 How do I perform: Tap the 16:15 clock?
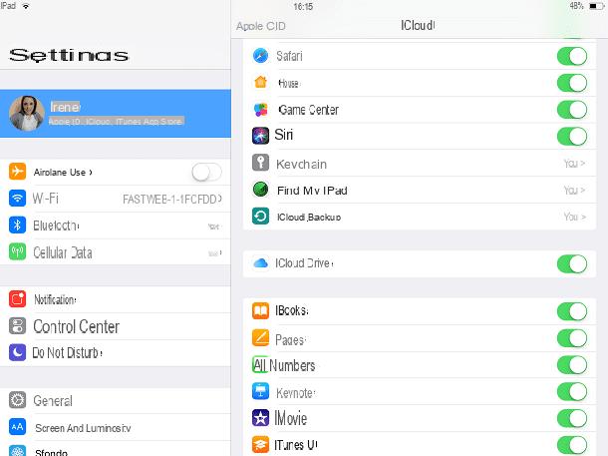pyautogui.click(x=303, y=6)
